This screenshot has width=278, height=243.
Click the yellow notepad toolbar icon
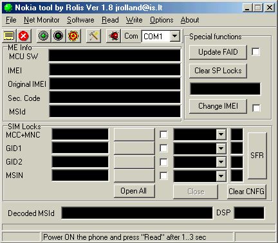[x=9, y=36]
